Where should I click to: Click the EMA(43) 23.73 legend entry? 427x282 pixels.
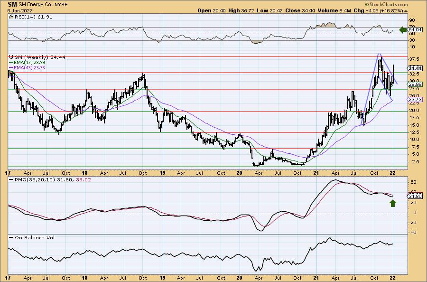[29, 67]
